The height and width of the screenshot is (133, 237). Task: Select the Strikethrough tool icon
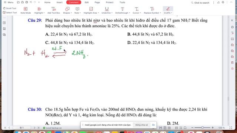point(123,9)
